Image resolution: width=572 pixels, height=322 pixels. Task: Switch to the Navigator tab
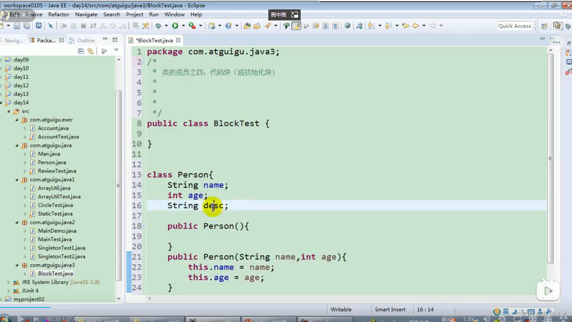click(x=11, y=40)
